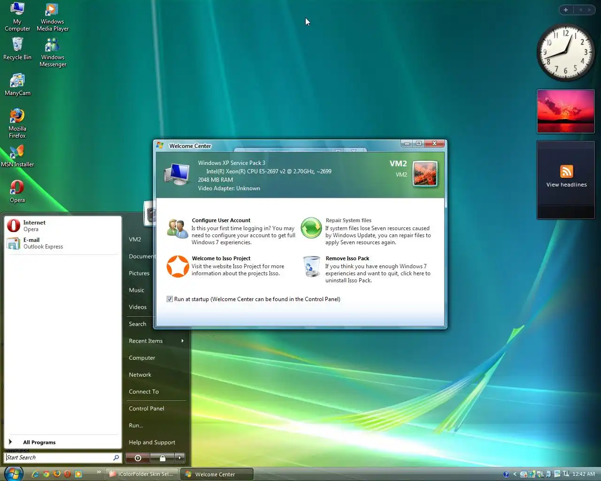Click the search magnifier in Start Search
The height and width of the screenshot is (481, 601).
pos(116,458)
